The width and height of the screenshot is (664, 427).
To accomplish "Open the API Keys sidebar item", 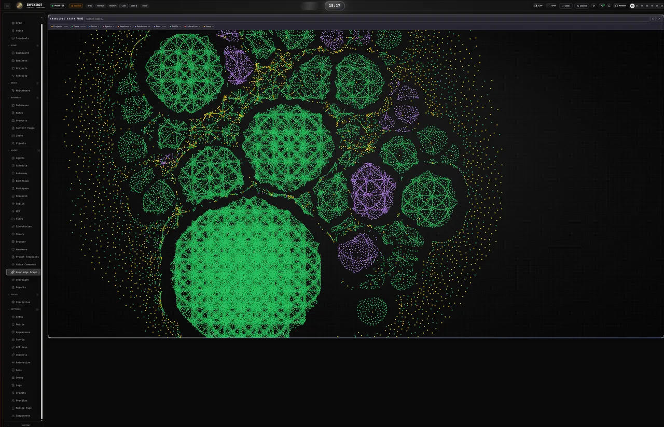I will pyautogui.click(x=24, y=347).
